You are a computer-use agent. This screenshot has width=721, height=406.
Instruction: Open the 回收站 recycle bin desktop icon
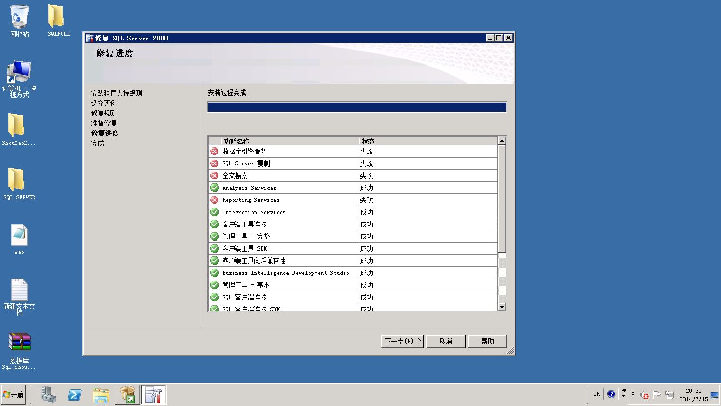[x=20, y=21]
